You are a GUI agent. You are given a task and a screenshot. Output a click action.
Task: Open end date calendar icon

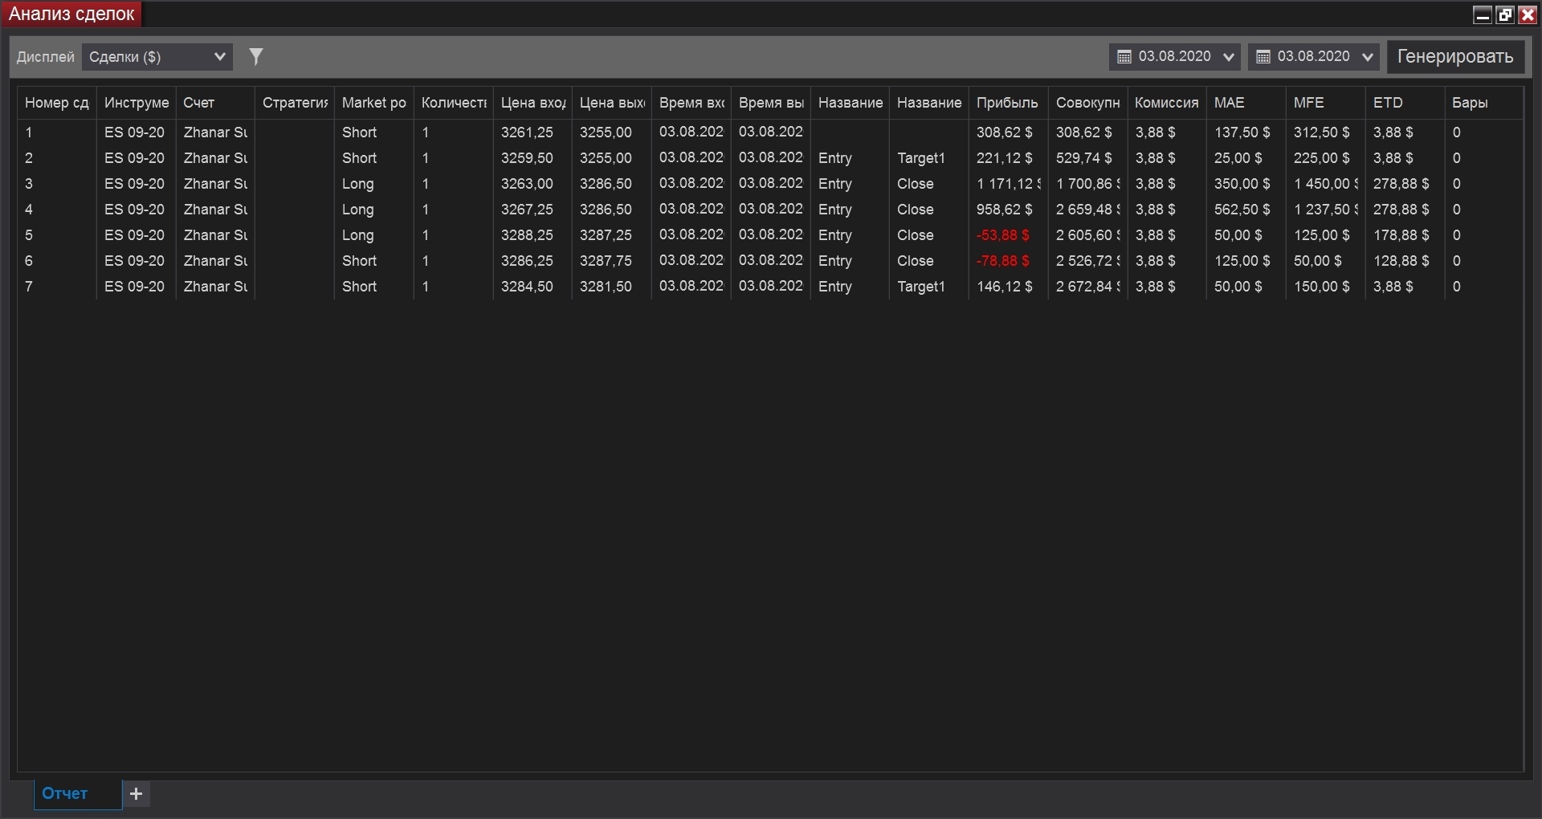(x=1263, y=57)
